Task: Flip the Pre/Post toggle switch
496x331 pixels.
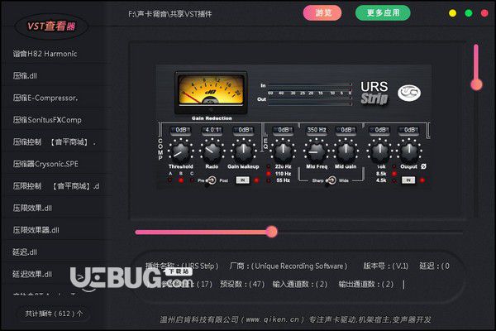Action: click(212, 180)
